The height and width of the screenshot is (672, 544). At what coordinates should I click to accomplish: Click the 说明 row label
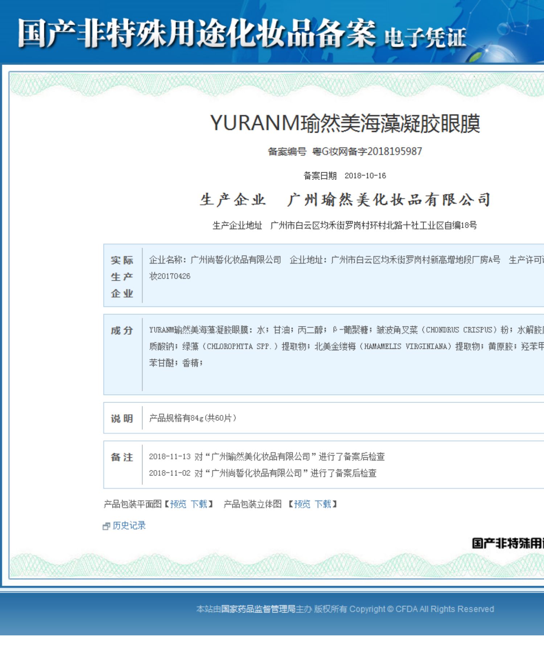point(122,419)
